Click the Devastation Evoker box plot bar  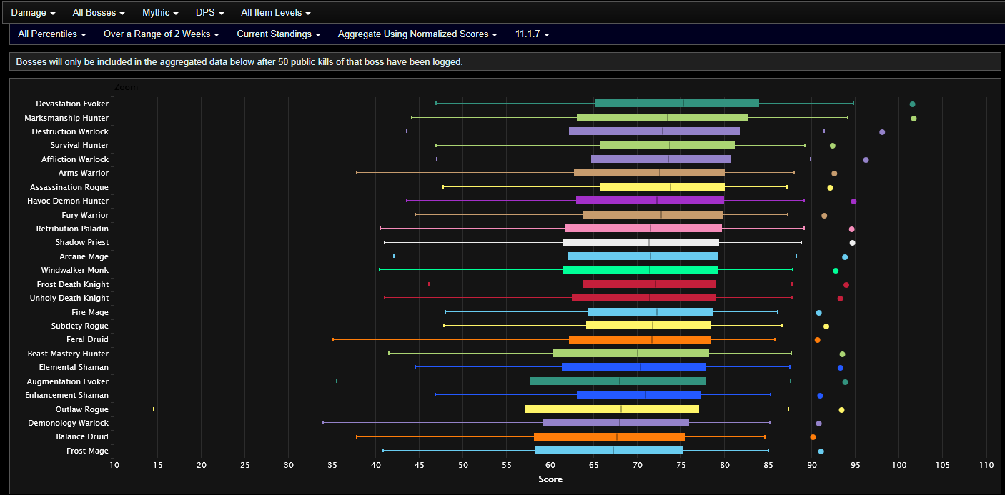[677, 104]
